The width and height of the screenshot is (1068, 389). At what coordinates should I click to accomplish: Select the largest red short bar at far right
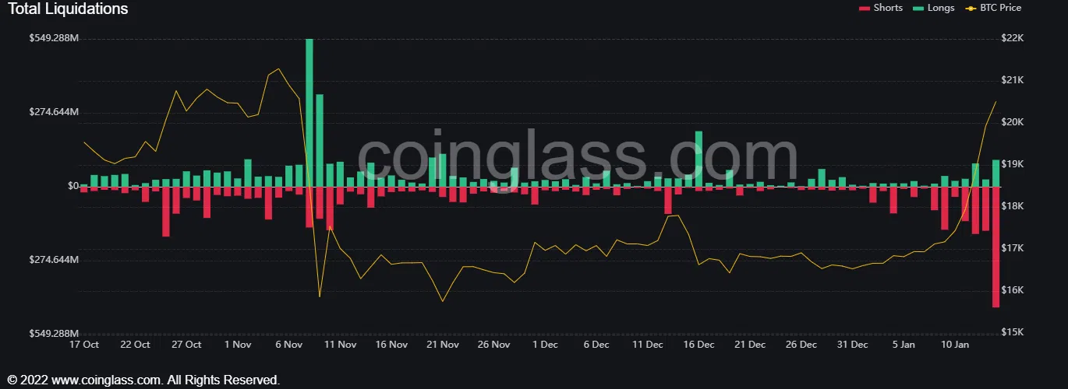(x=996, y=247)
